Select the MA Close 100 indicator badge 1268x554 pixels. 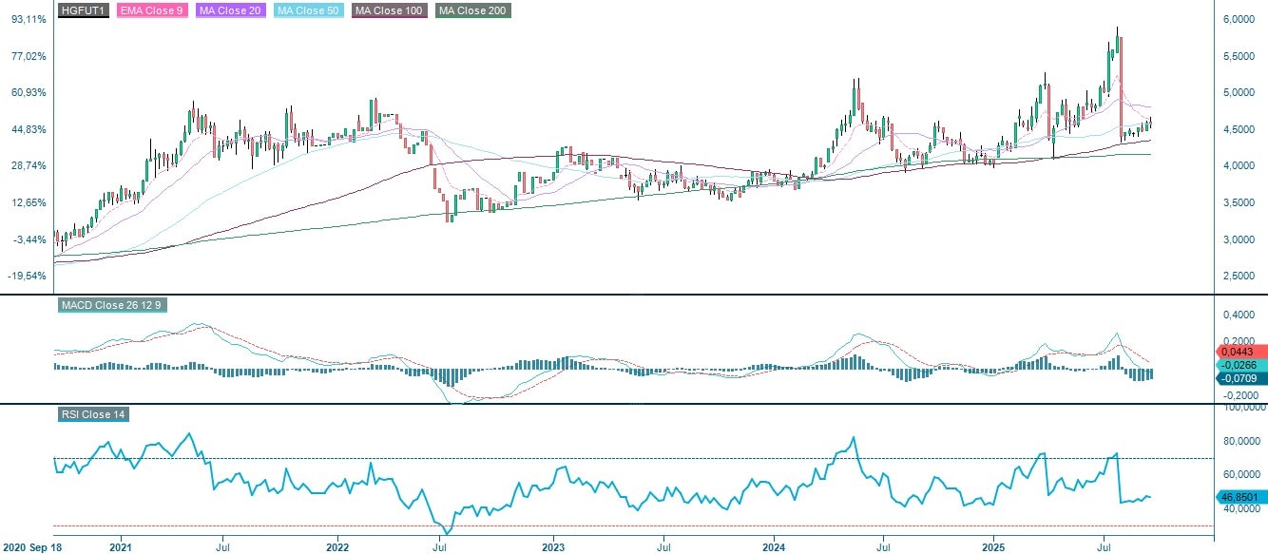click(387, 11)
